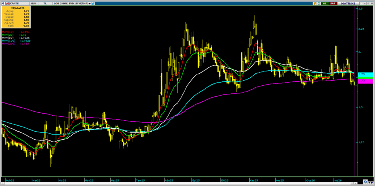Click the chart type icon beside CANTE

click(x=7, y=3)
